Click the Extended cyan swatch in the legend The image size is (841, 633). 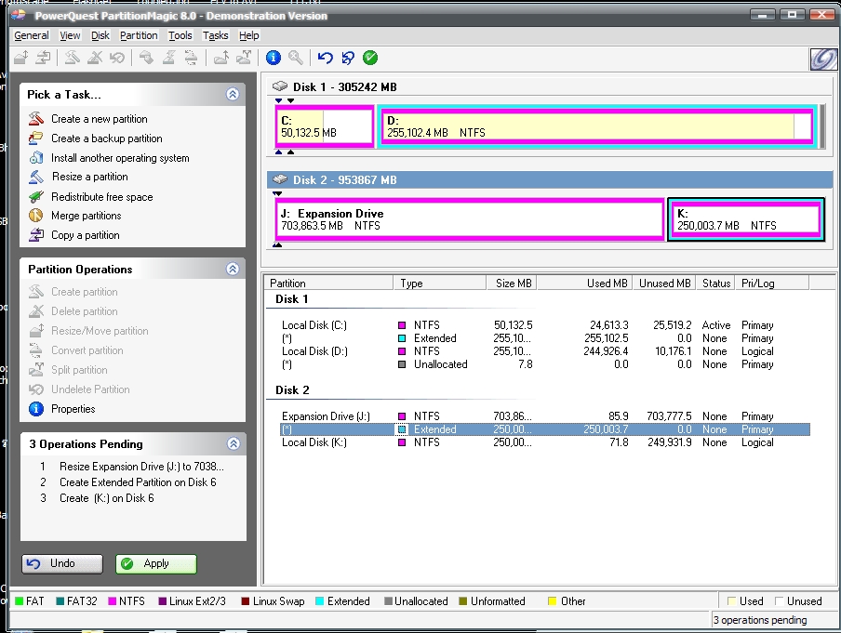point(320,601)
